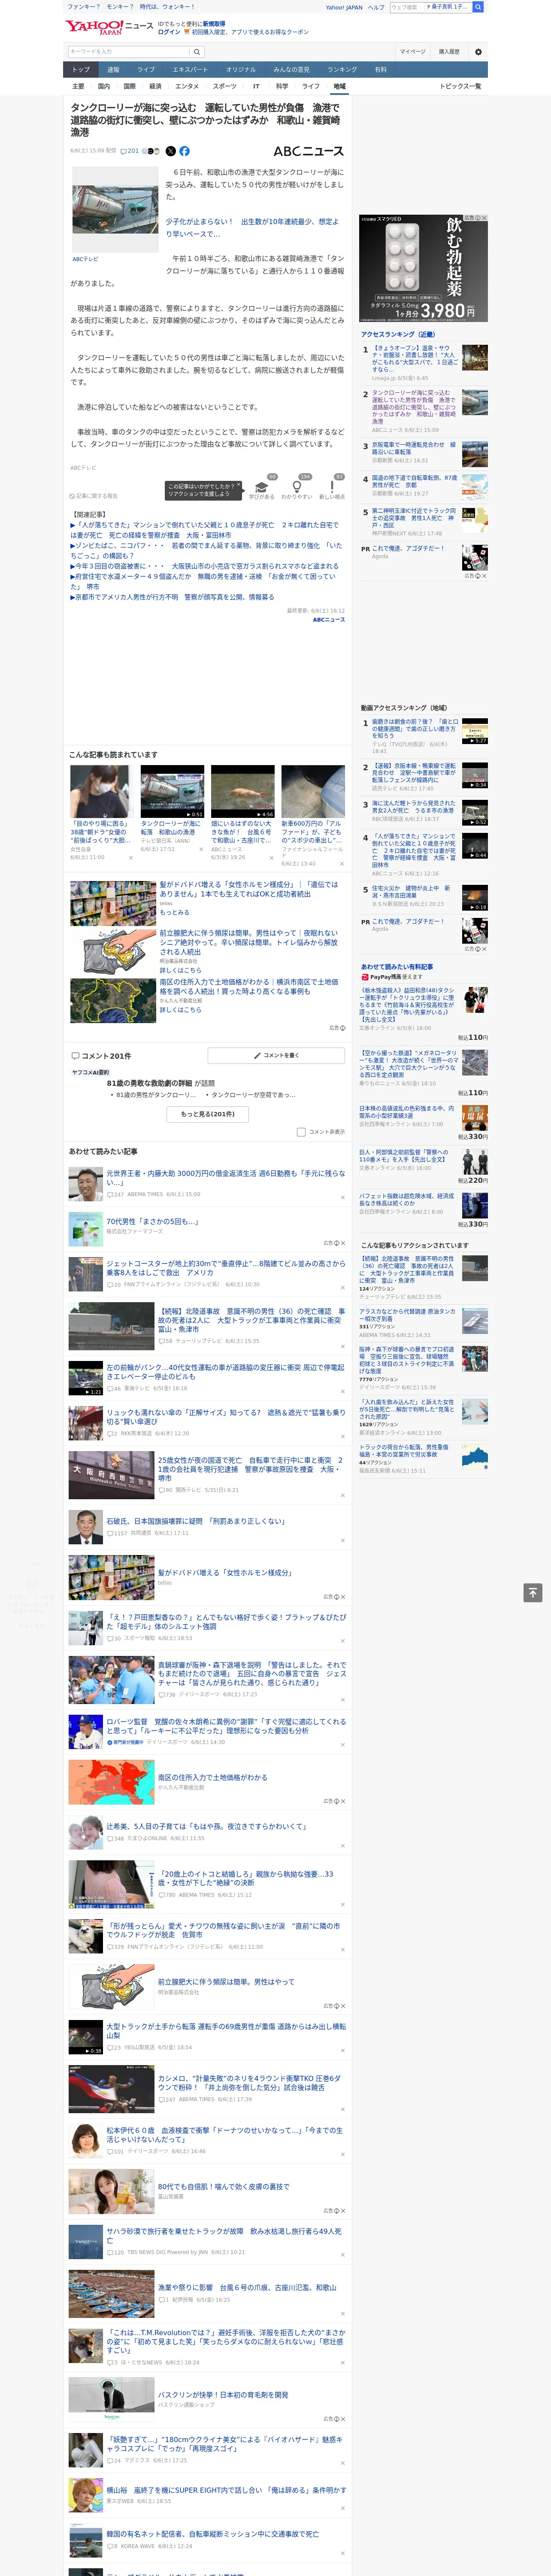Open the ライブ tab in the dark navigation bar
Screen dimensions: 551x2576
(146, 70)
